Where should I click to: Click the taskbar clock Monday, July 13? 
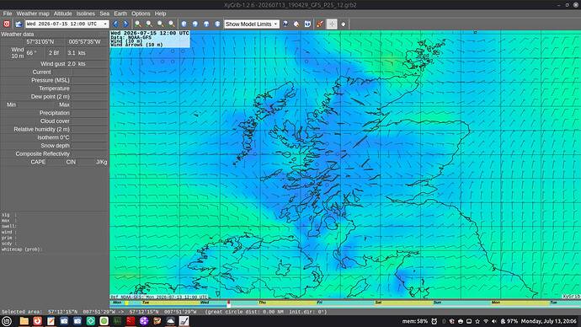549,321
